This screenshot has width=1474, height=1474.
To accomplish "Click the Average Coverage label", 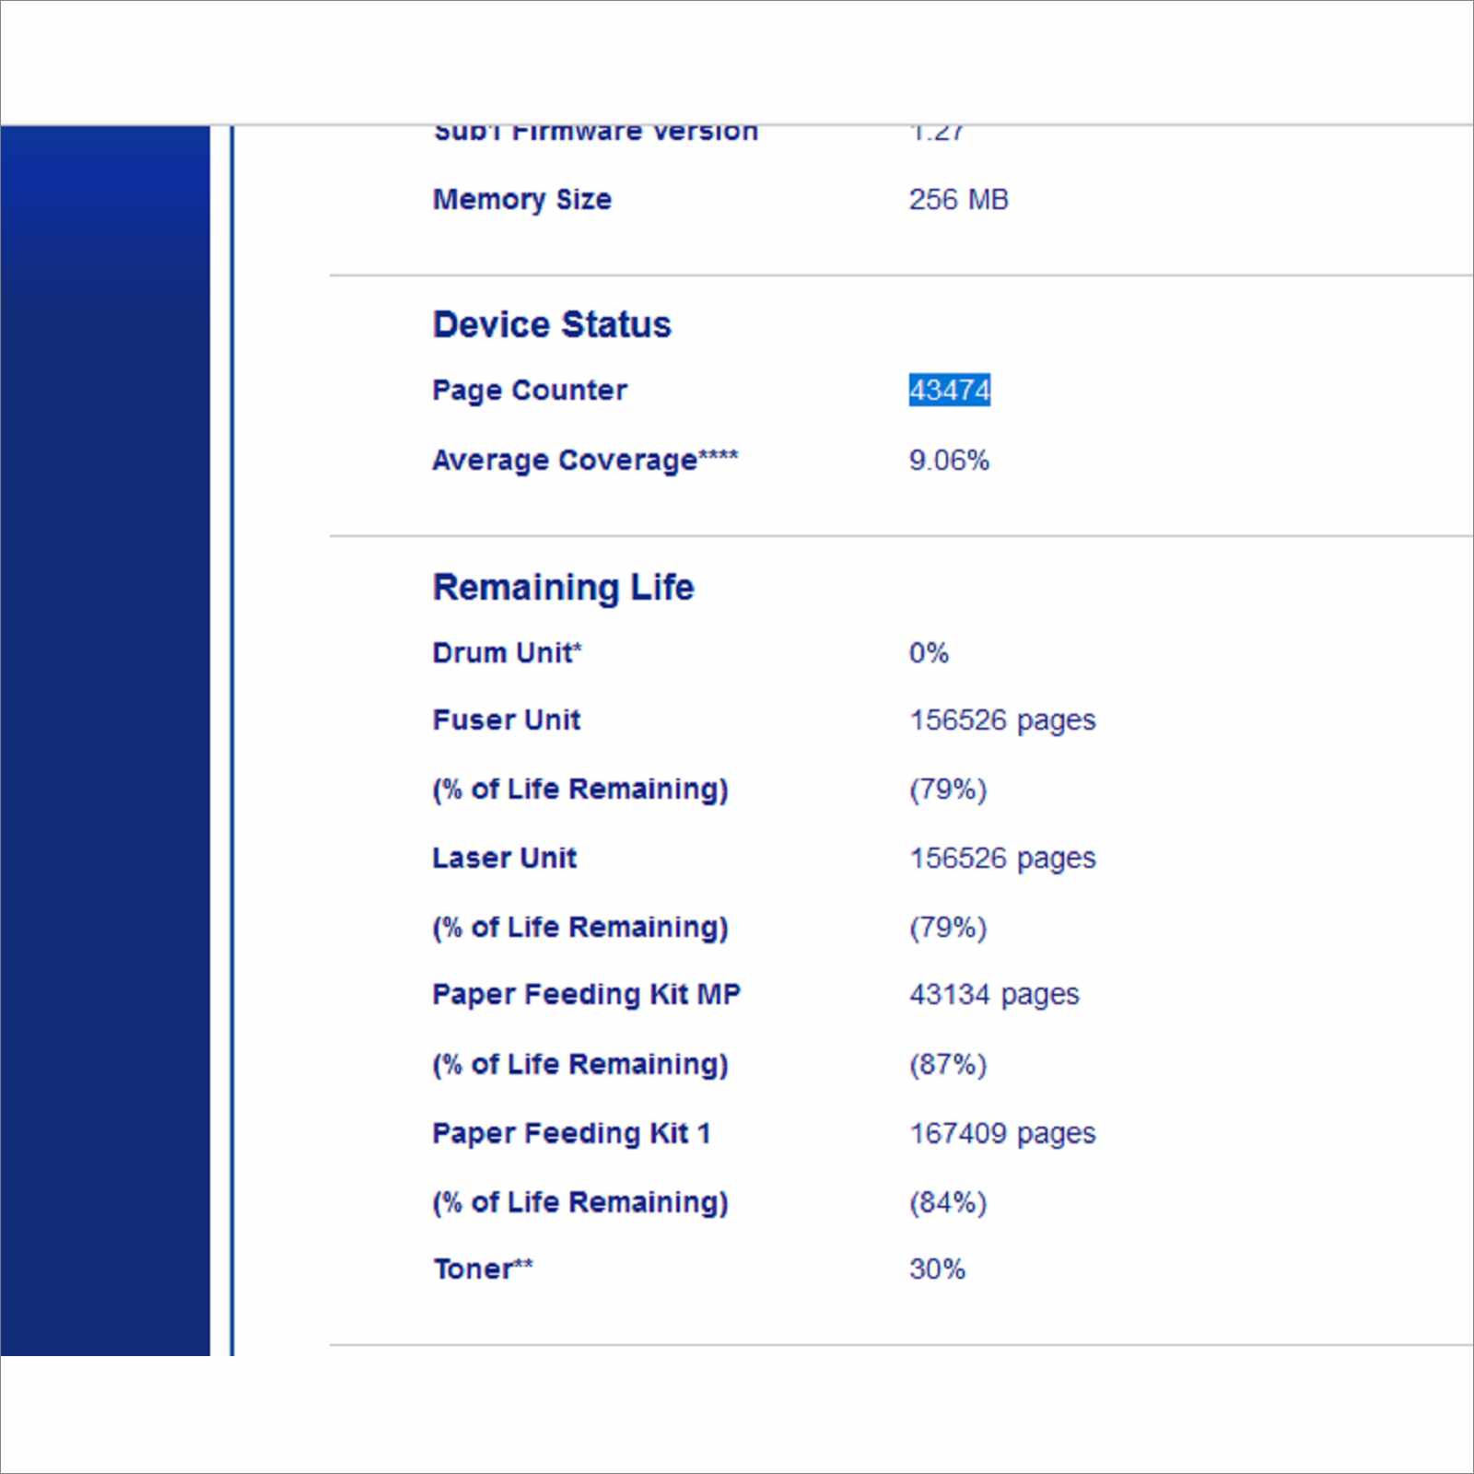I will (x=585, y=460).
